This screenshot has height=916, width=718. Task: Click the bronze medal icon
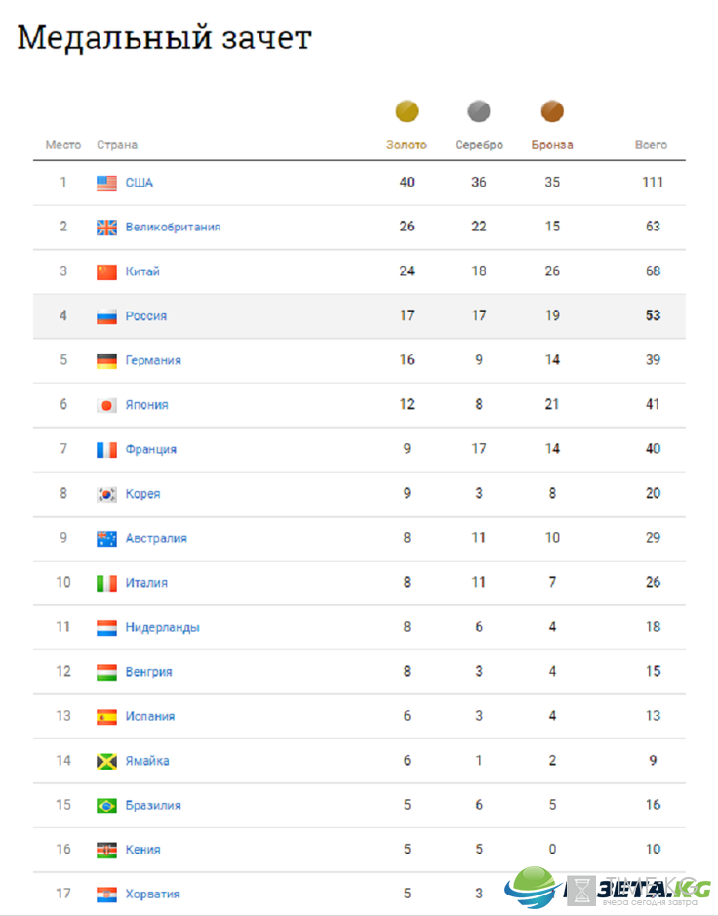point(551,111)
